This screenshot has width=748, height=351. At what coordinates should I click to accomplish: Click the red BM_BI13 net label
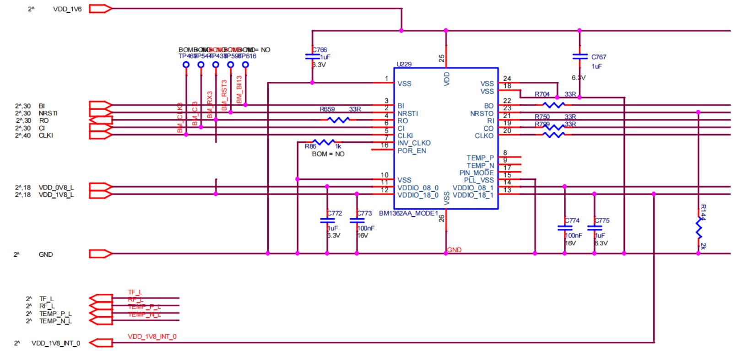pos(239,90)
